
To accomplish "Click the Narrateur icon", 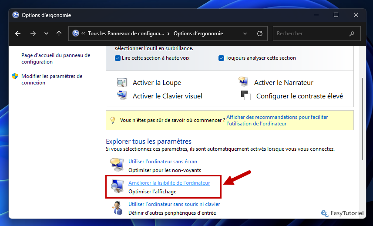I will click(243, 81).
